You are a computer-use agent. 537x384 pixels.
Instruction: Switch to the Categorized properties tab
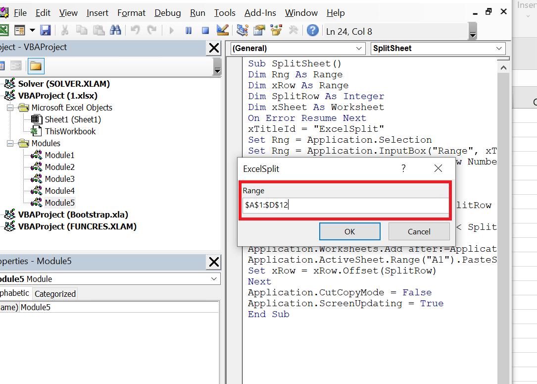tap(55, 293)
